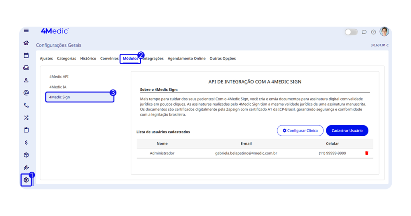This screenshot has width=411, height=216.
Task: Switch to the Categorias tab
Action: point(67,59)
